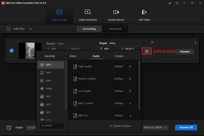The width and height of the screenshot is (204, 136).
Task: Click the search magnifier icon
Action: tap(43, 126)
